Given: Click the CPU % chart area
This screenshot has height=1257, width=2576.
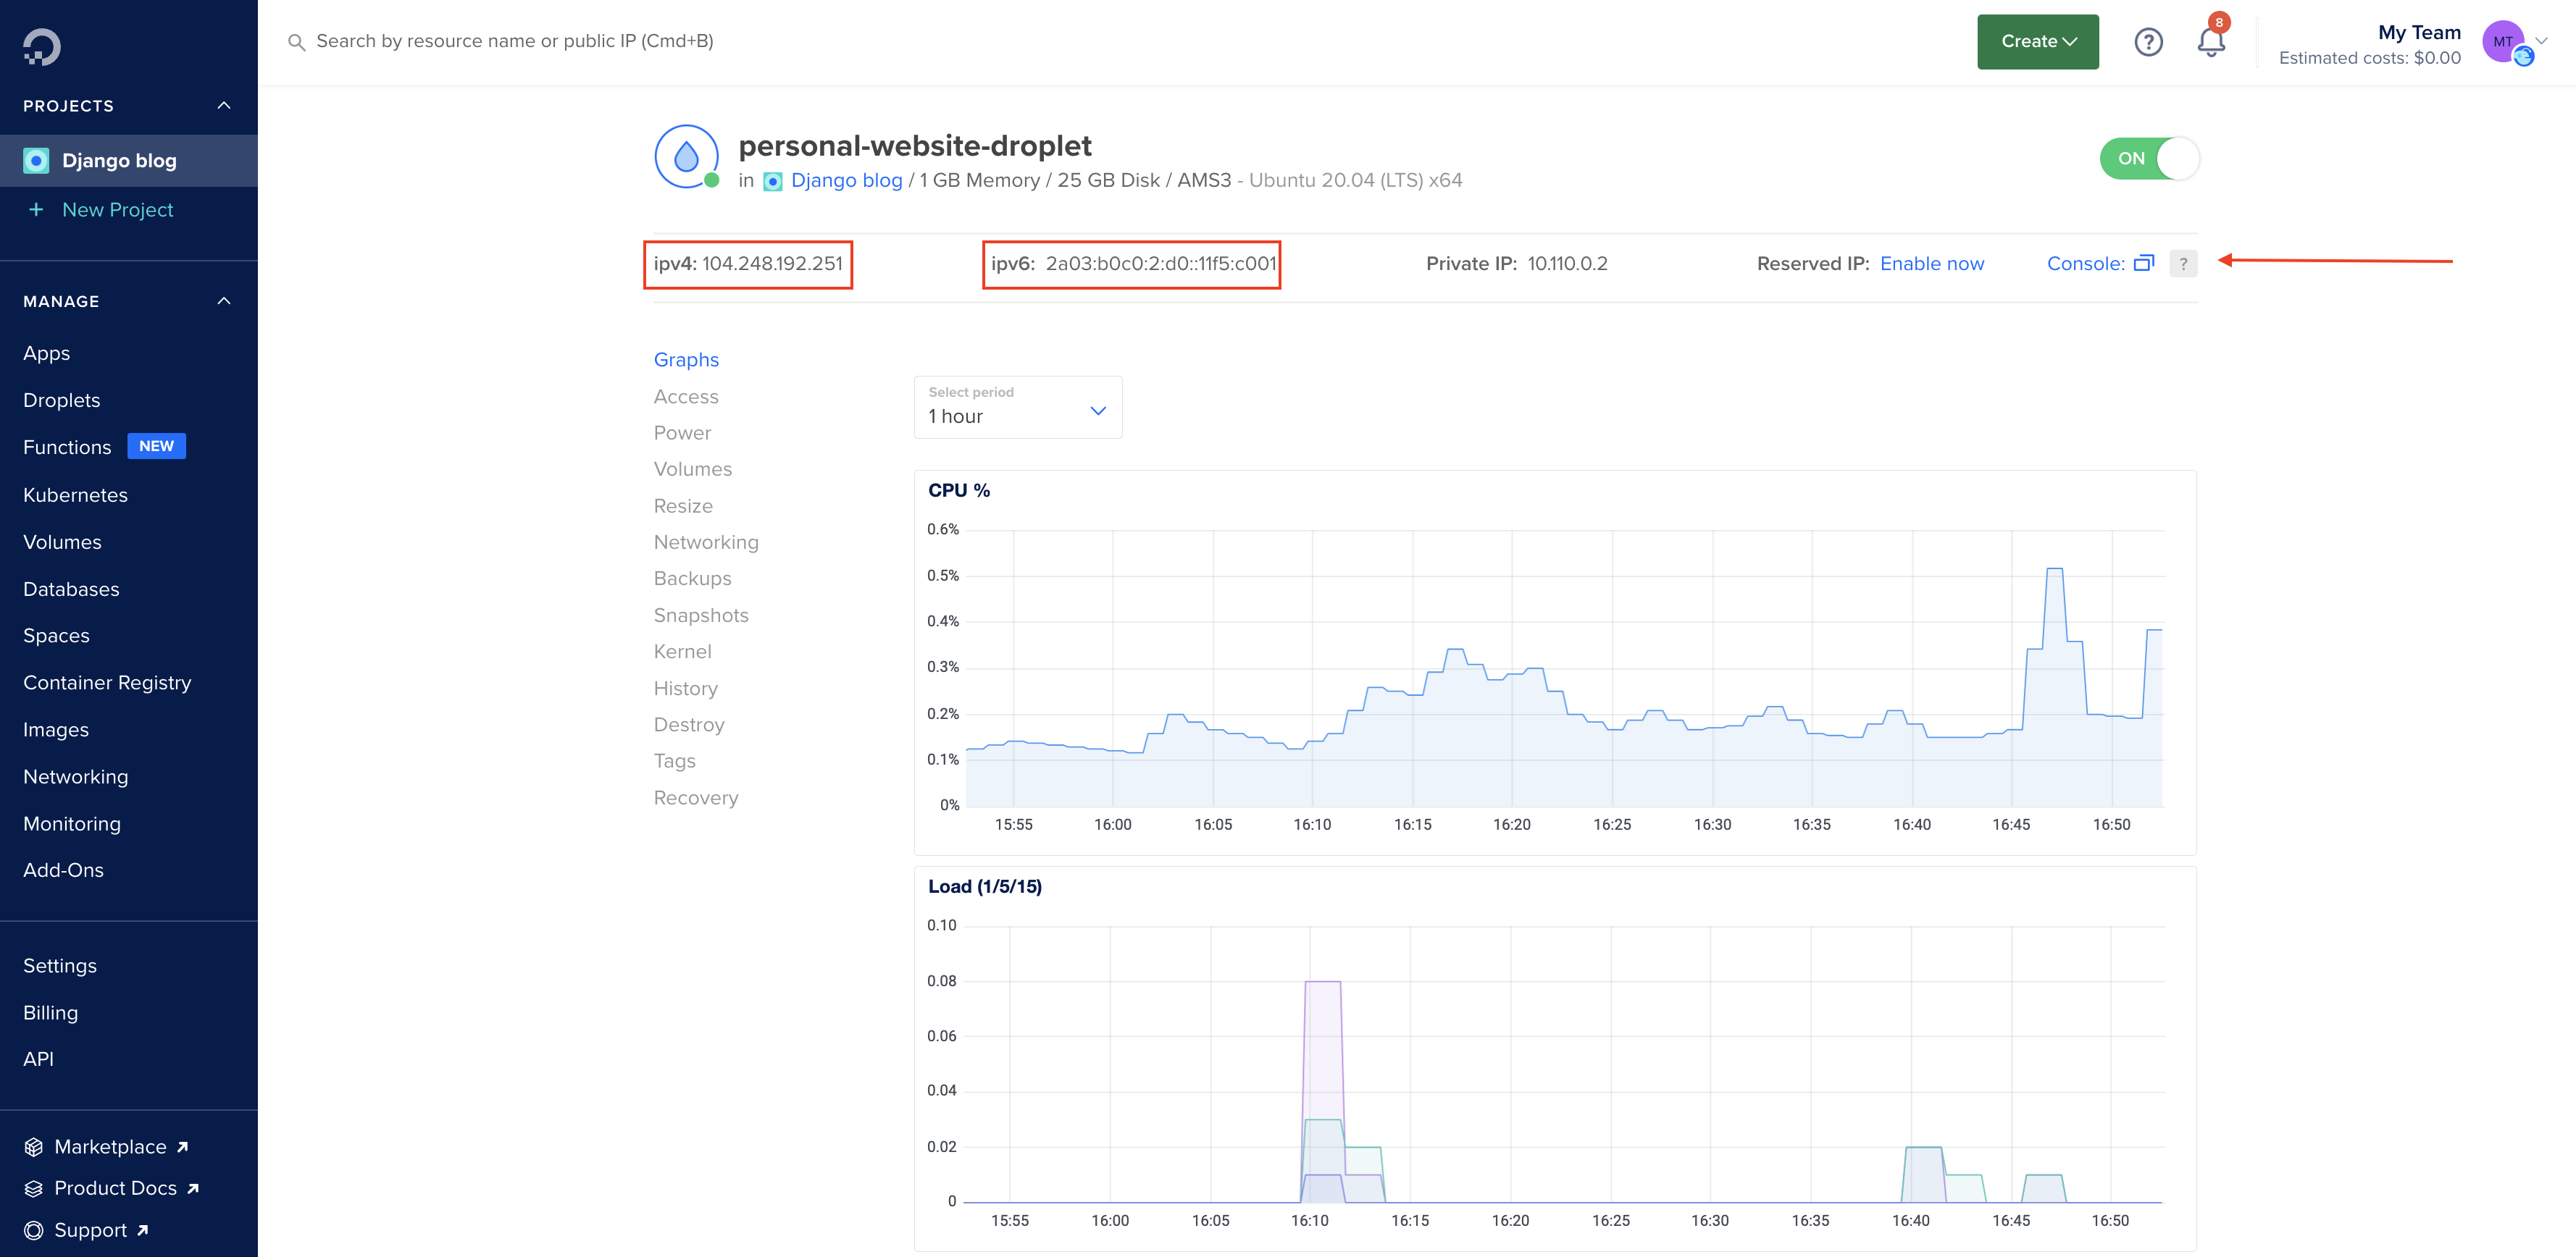Looking at the screenshot, I should 1555,663.
